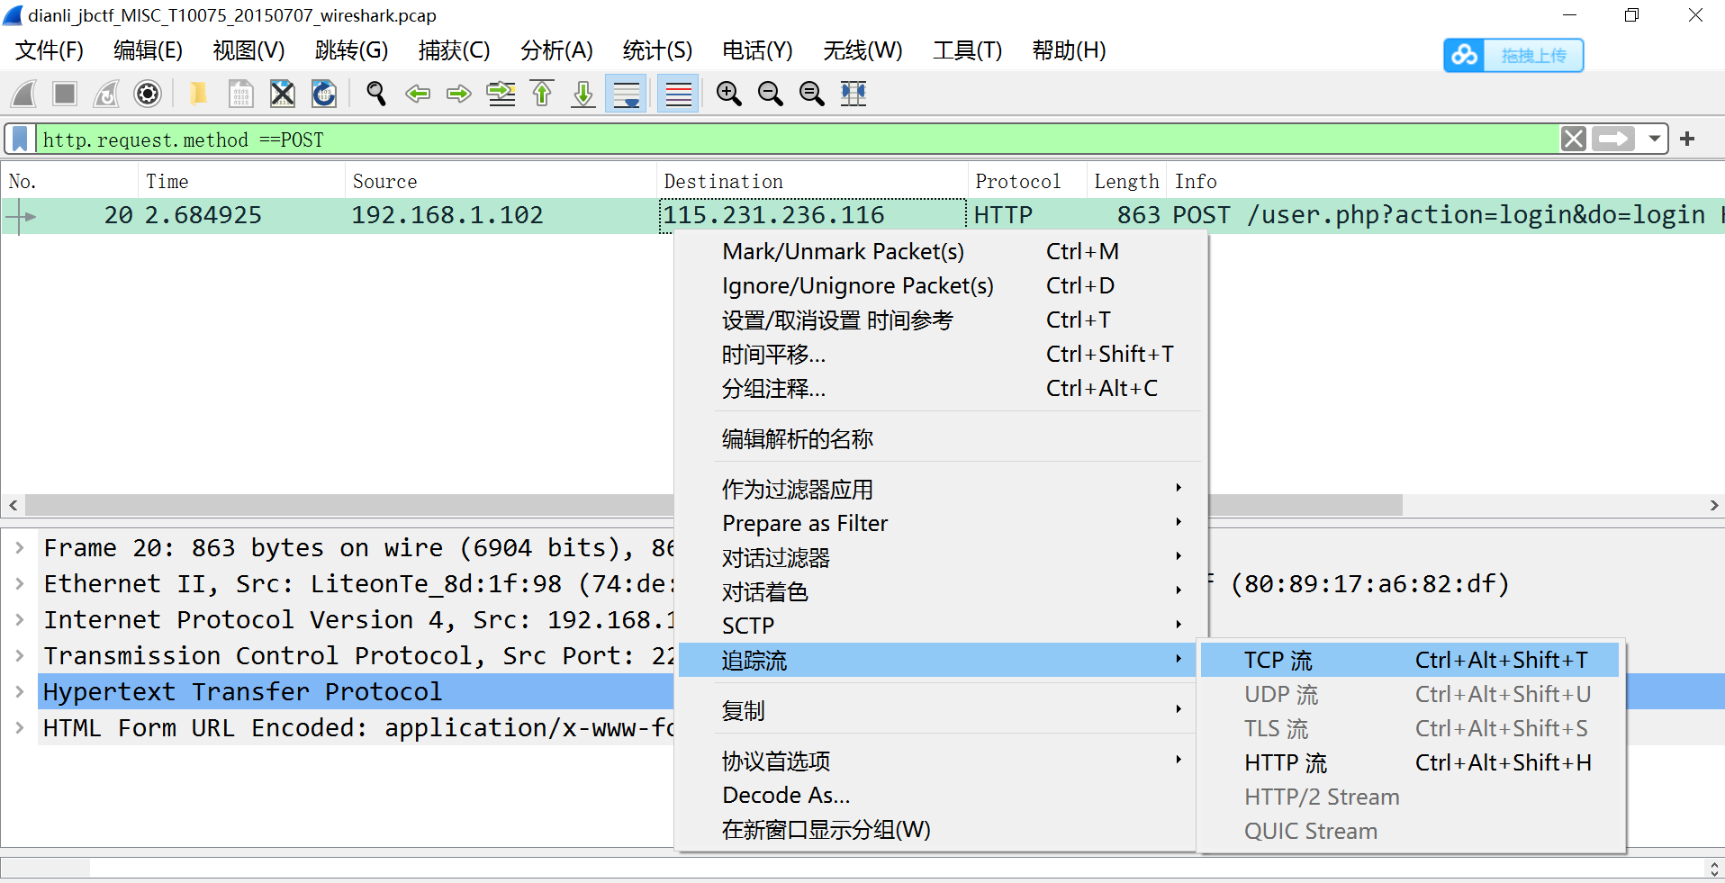
Task: Reload the capture file from the toolbar
Action: 324,94
